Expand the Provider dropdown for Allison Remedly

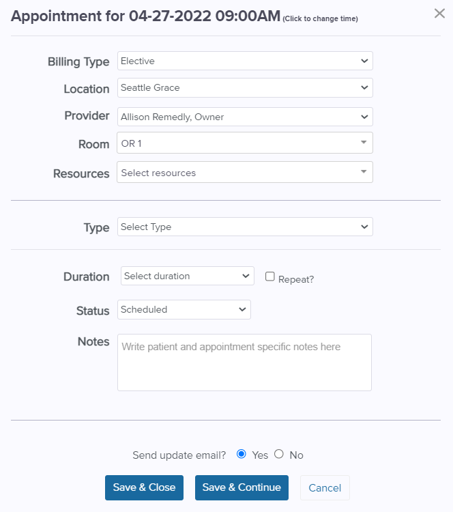pyautogui.click(x=245, y=117)
